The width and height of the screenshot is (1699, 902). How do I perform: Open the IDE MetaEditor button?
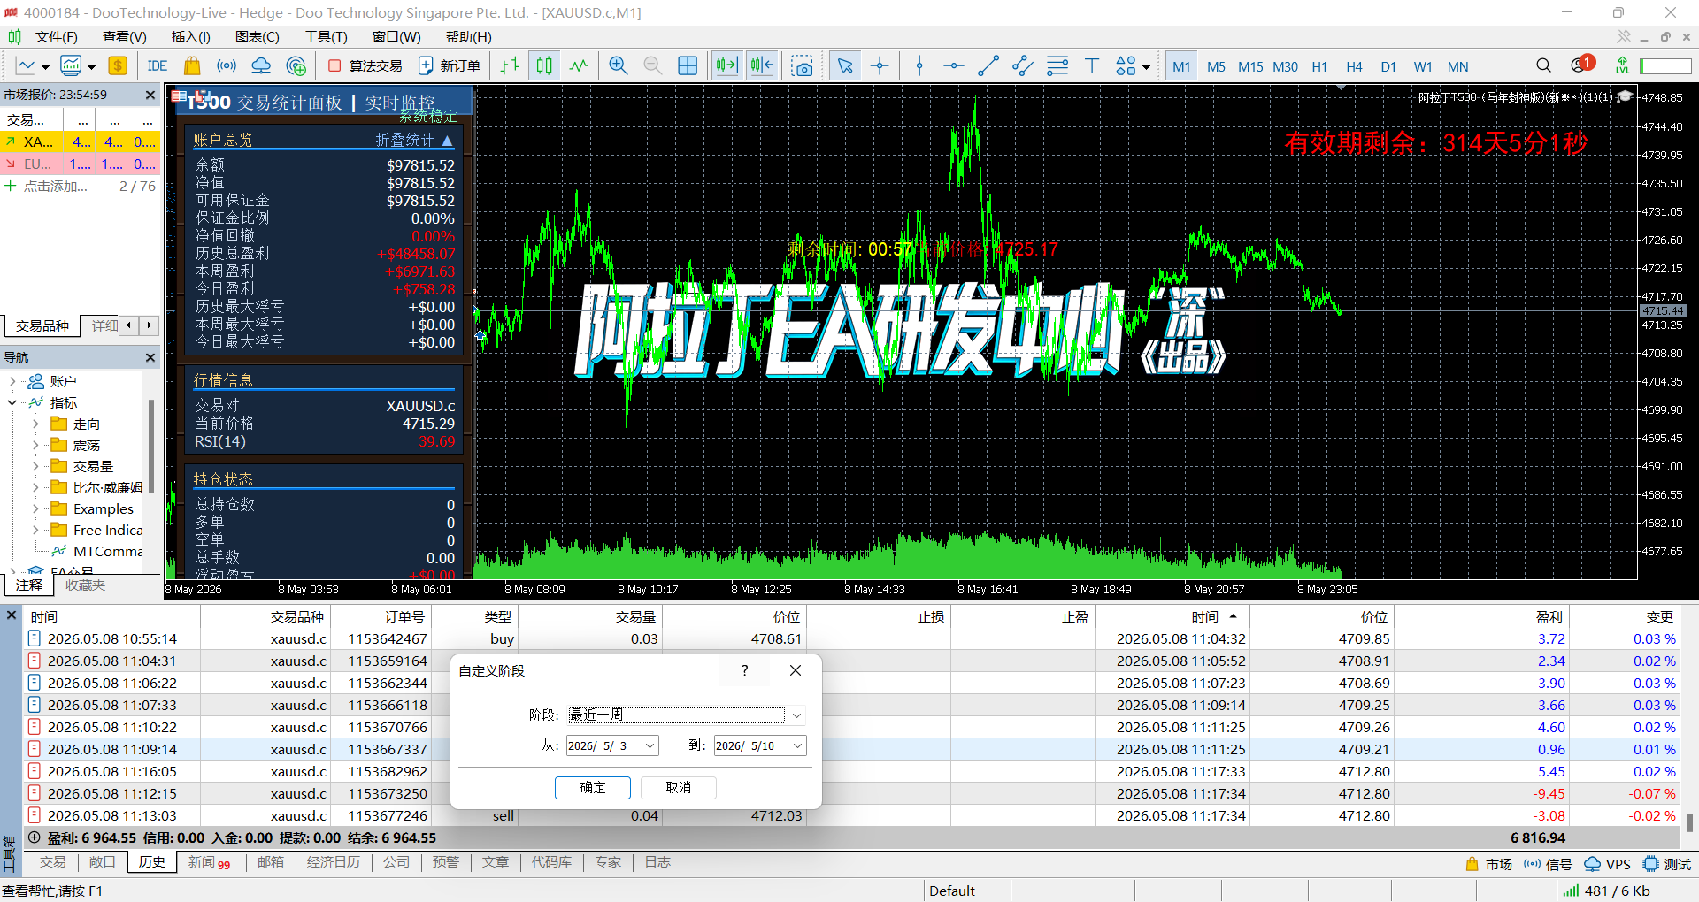(x=158, y=66)
